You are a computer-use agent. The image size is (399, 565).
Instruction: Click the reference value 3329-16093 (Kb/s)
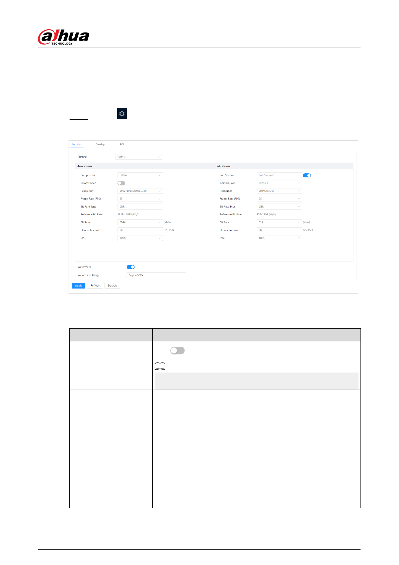(129, 214)
